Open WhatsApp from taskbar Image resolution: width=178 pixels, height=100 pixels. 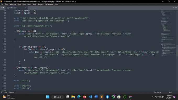click(113, 97)
